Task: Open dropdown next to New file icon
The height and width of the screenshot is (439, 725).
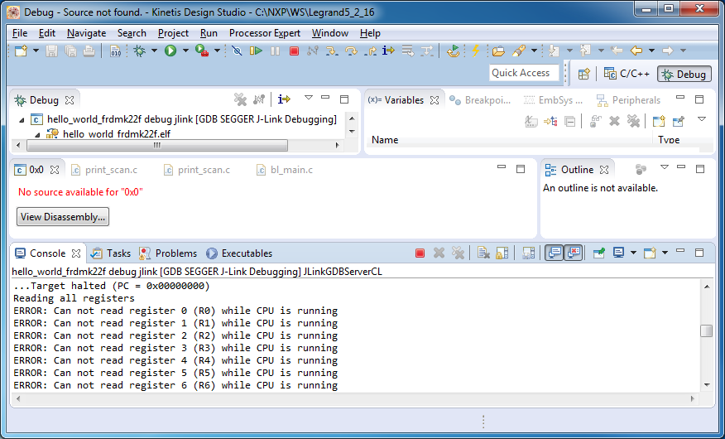Action: click(x=36, y=51)
